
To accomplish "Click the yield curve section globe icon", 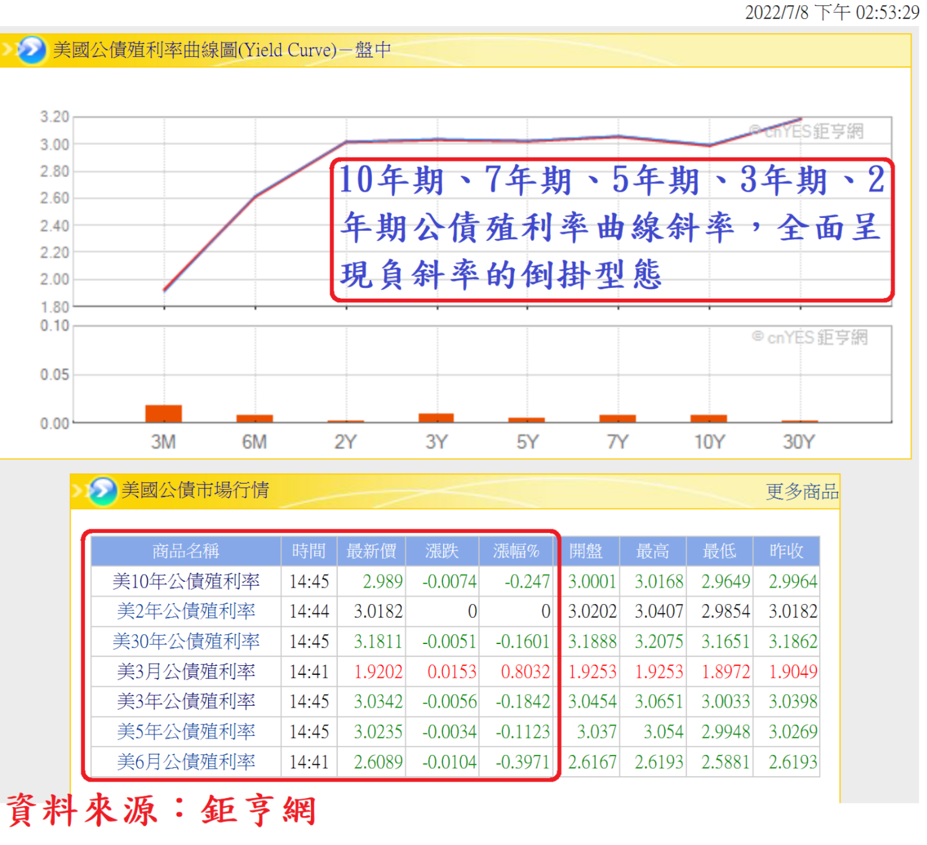I will click(x=31, y=50).
